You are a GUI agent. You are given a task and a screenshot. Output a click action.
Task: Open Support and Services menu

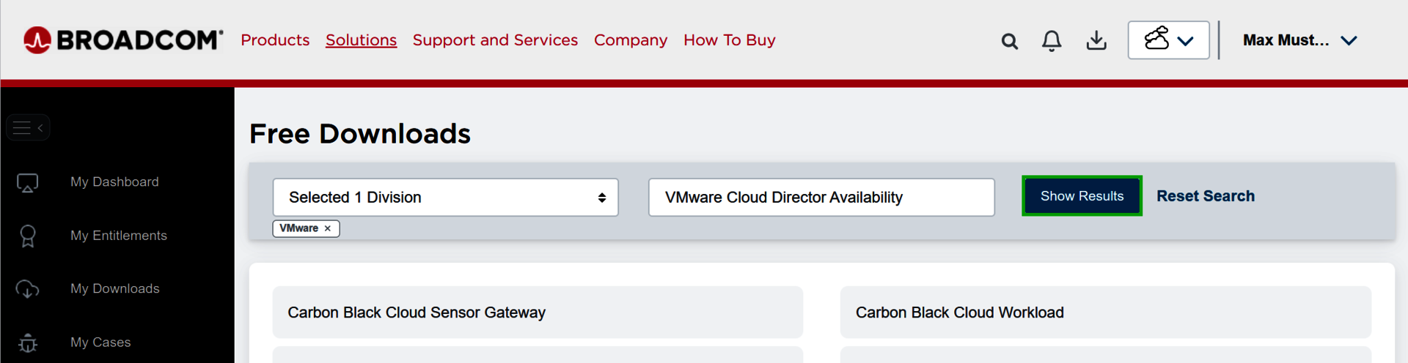click(495, 40)
